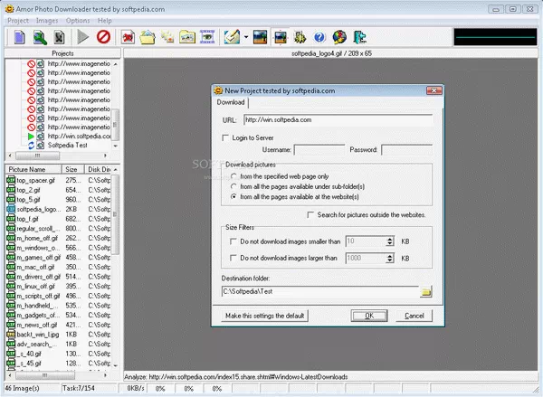Click the smaller-than size value field
This screenshot has height=397, width=543.
[366, 241]
